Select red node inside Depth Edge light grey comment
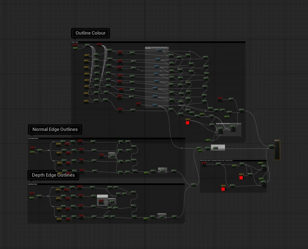This screenshot has height=249, width=308. 101,202
